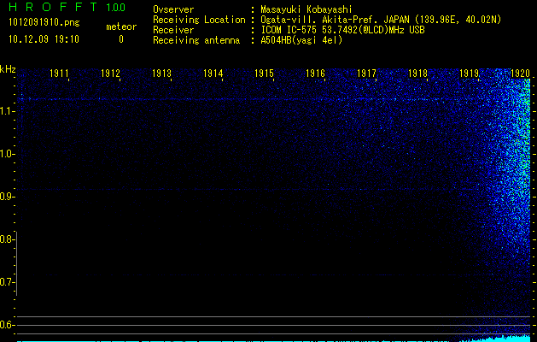
Task: Click the date stamp 10.12.09 19:10
Action: tap(44, 39)
